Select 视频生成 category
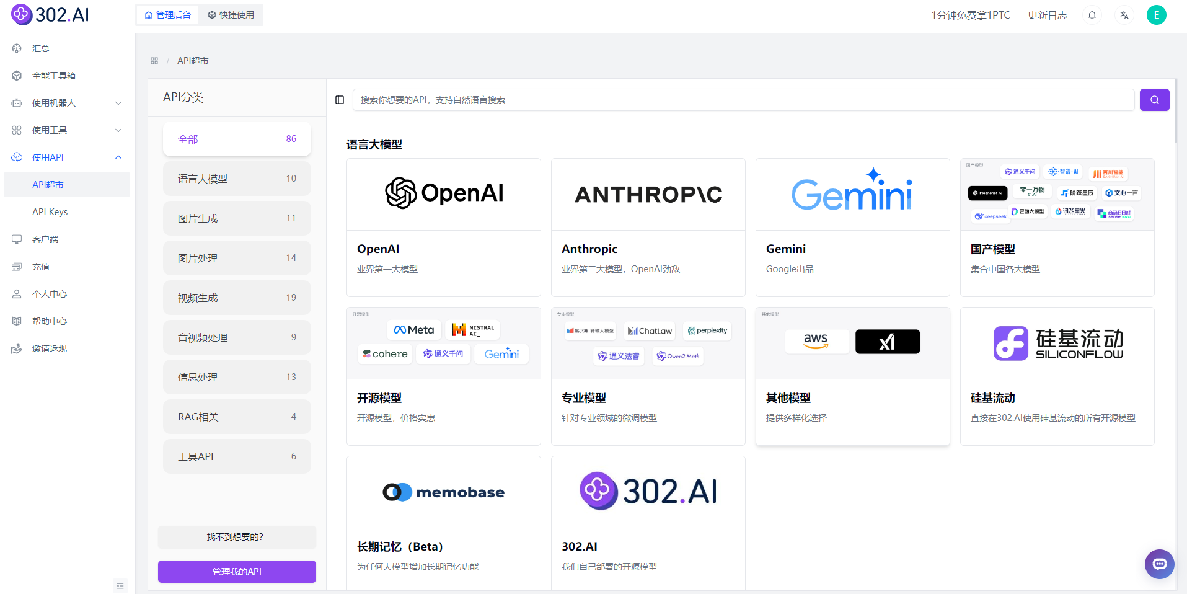Viewport: 1187px width, 594px height. 237,298
